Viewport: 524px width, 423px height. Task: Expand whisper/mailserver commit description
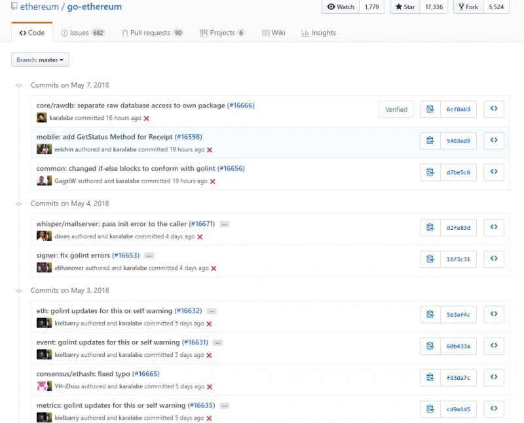[x=225, y=224]
